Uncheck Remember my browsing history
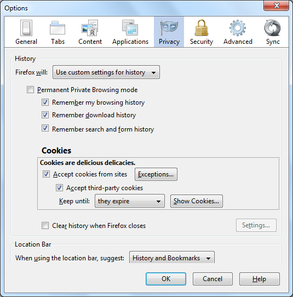 (x=45, y=102)
